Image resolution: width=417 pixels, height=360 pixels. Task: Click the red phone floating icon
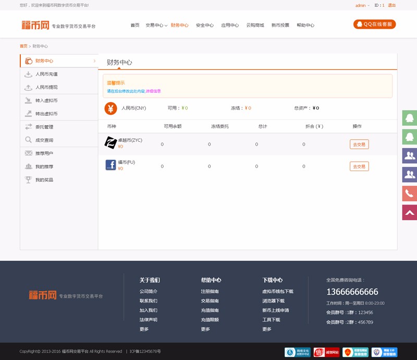pyautogui.click(x=410, y=194)
